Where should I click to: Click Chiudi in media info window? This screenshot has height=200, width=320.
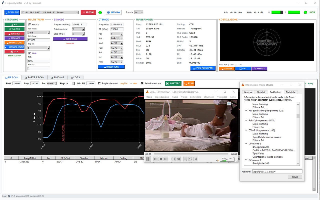coord(295,177)
